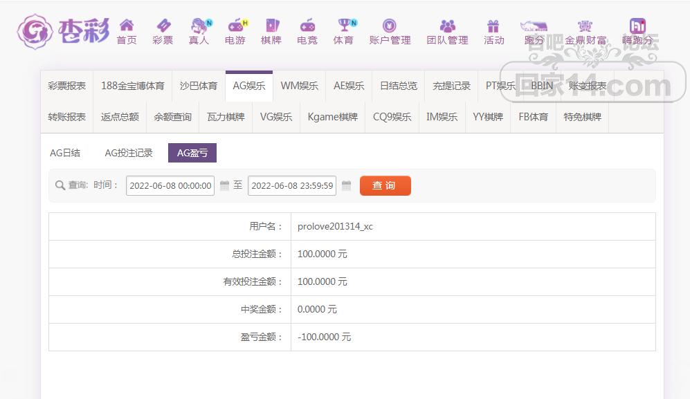Open 账户管理 coin icon
Image resolution: width=690 pixels, height=399 pixels.
coord(390,26)
